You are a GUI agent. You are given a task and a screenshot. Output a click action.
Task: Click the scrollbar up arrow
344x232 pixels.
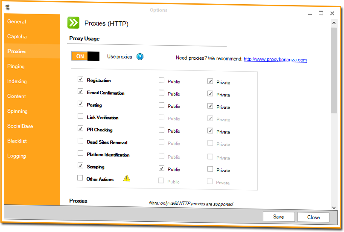coord(334,23)
